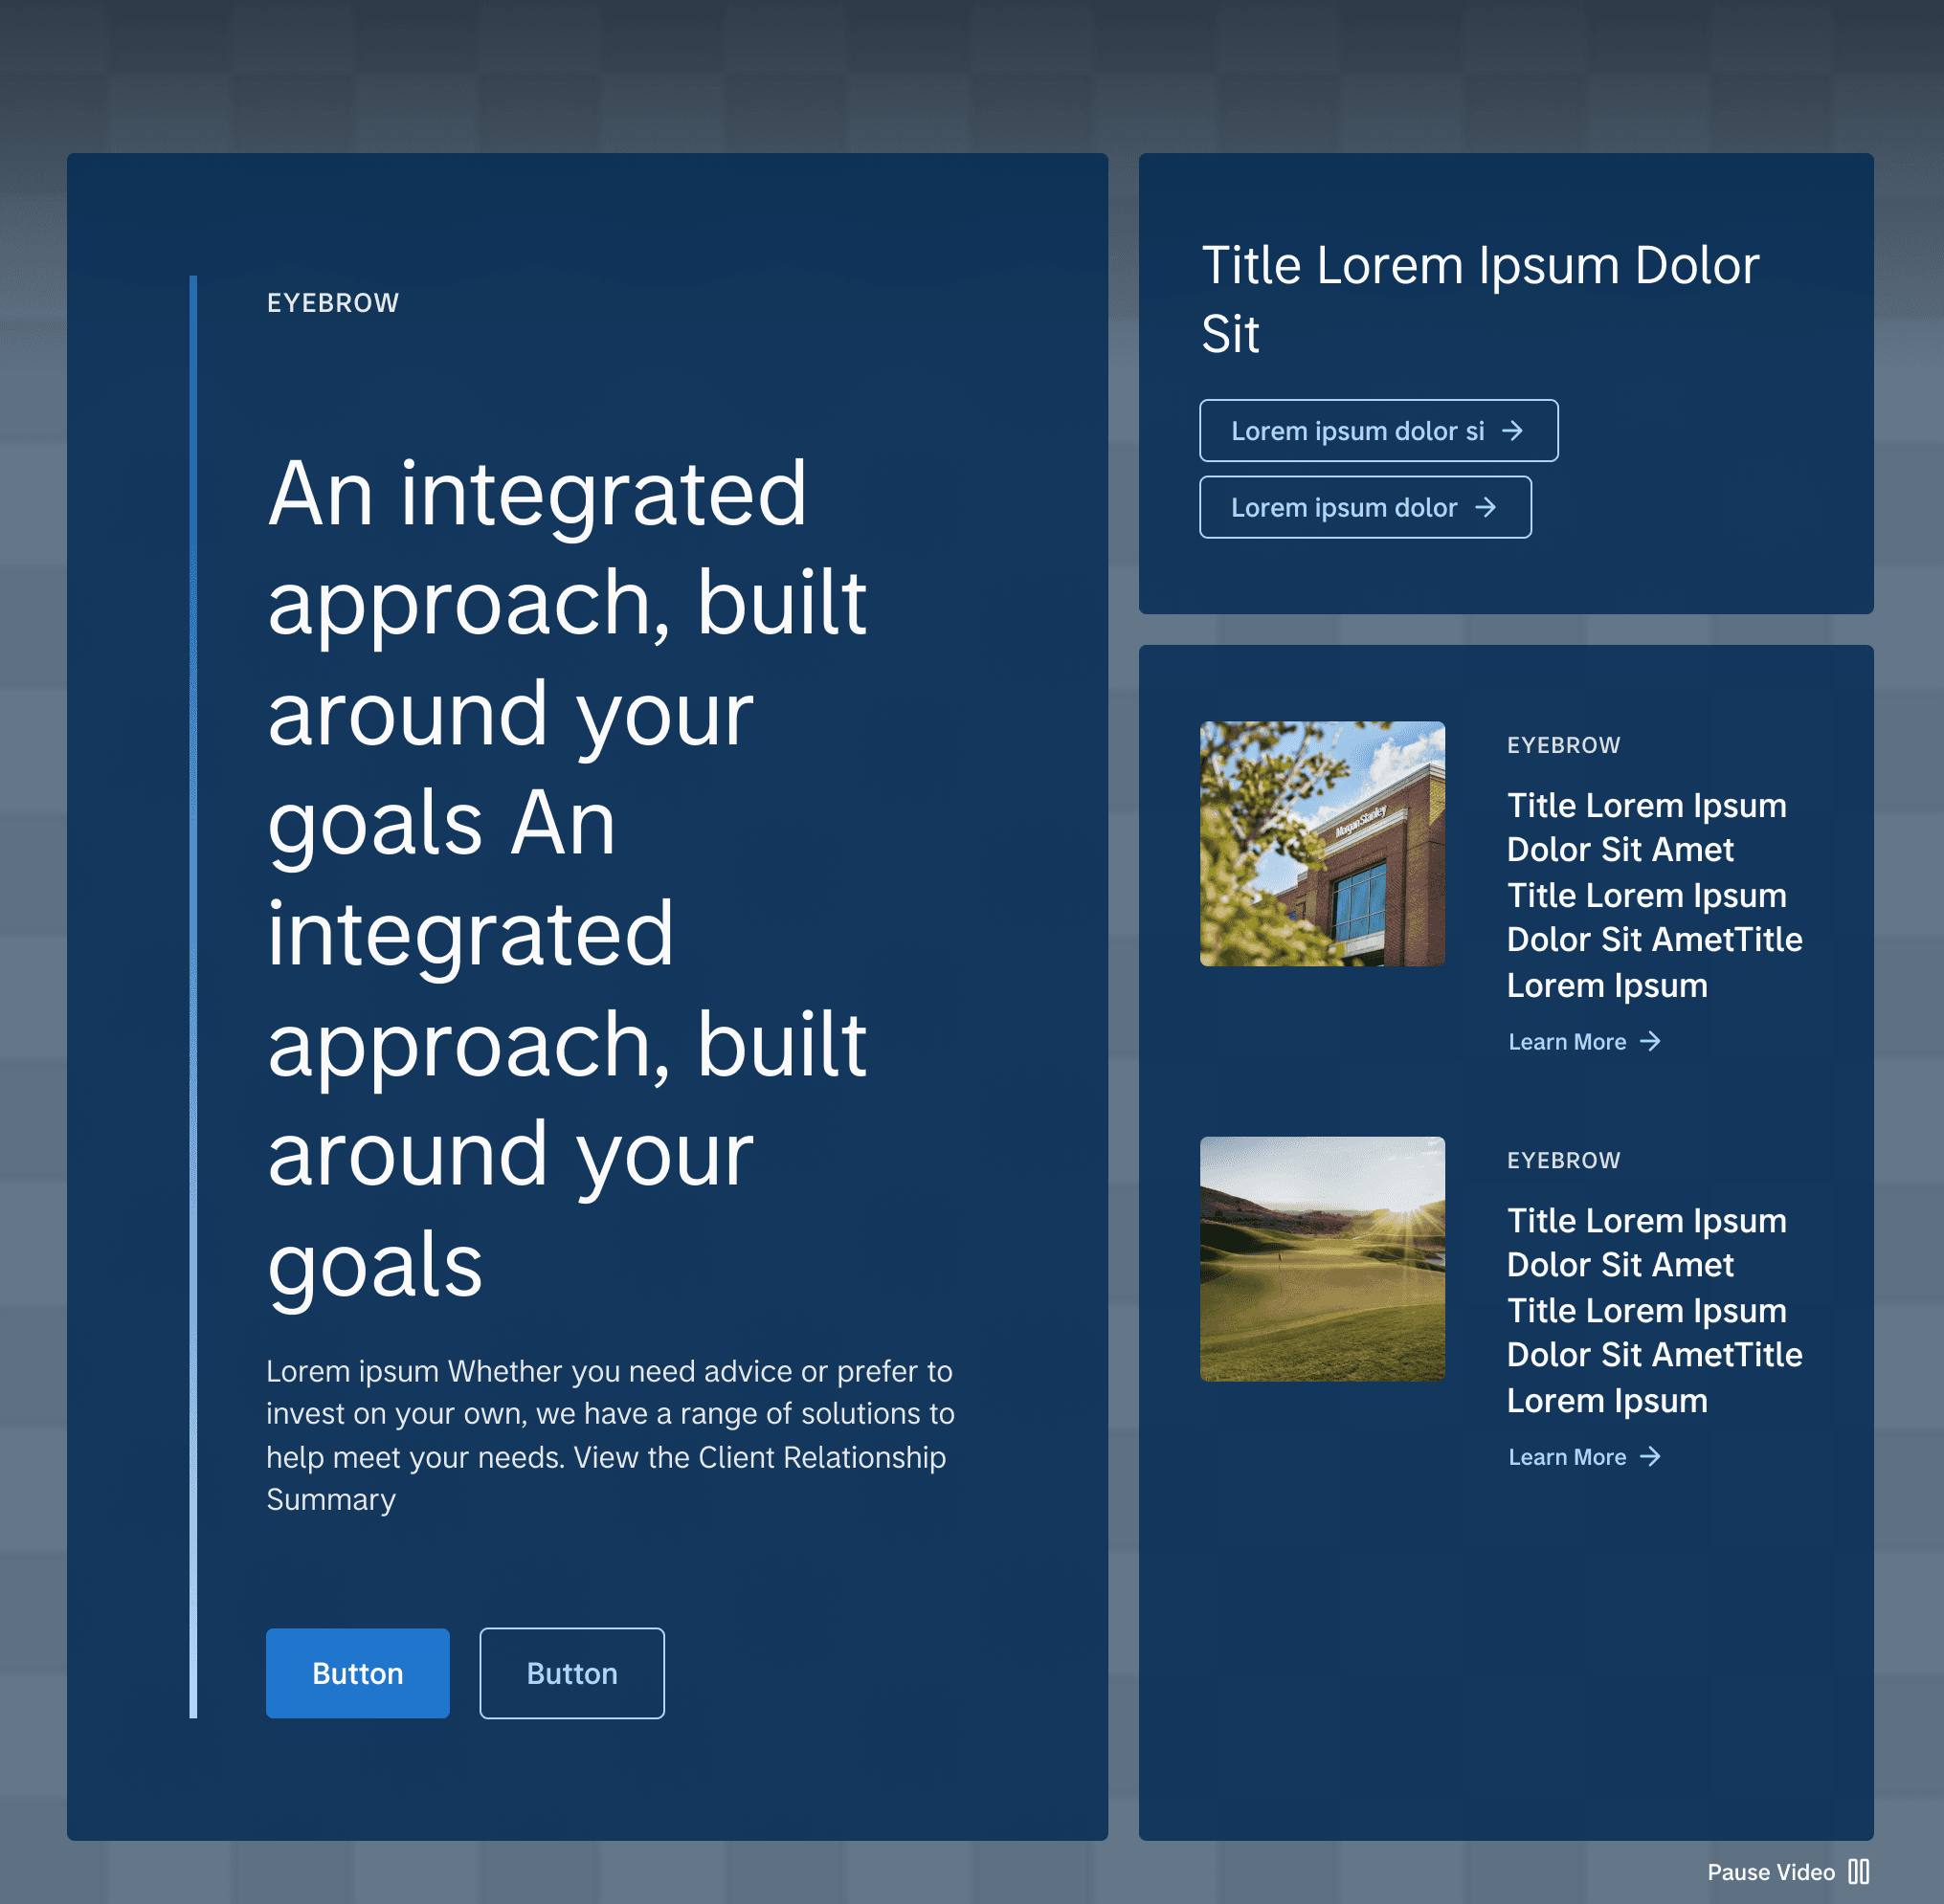
Task: Pause the background video
Action: pyautogui.click(x=1788, y=1871)
